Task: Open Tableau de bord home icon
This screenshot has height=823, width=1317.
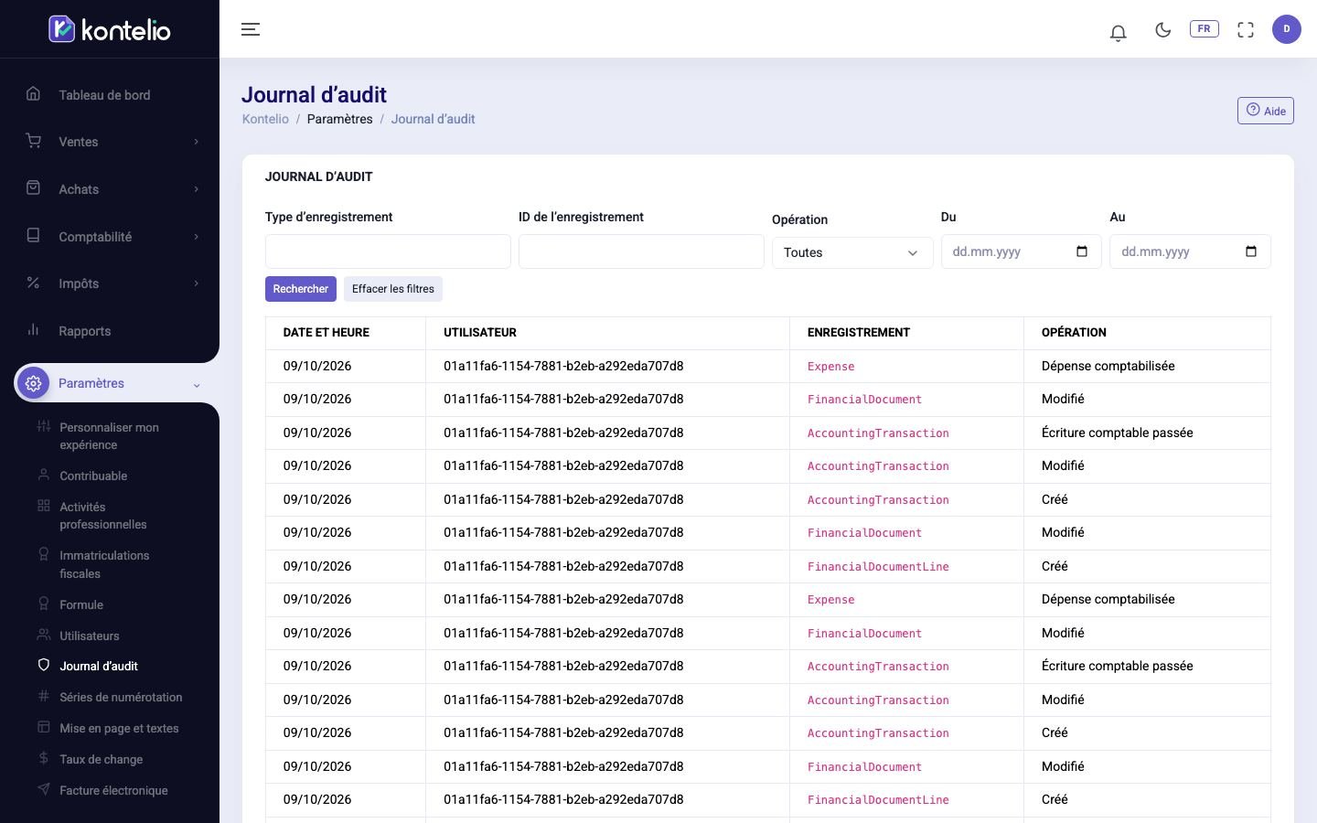Action: point(34,94)
